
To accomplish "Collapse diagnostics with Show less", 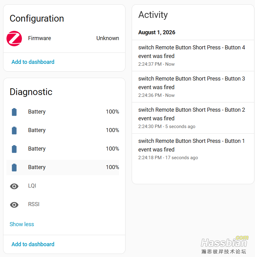I will [22, 224].
